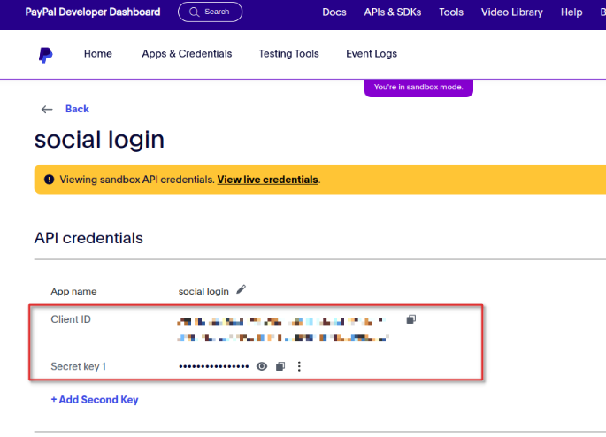Copy Secret key 1 with copy icon
The width and height of the screenshot is (606, 437).
pyautogui.click(x=280, y=366)
